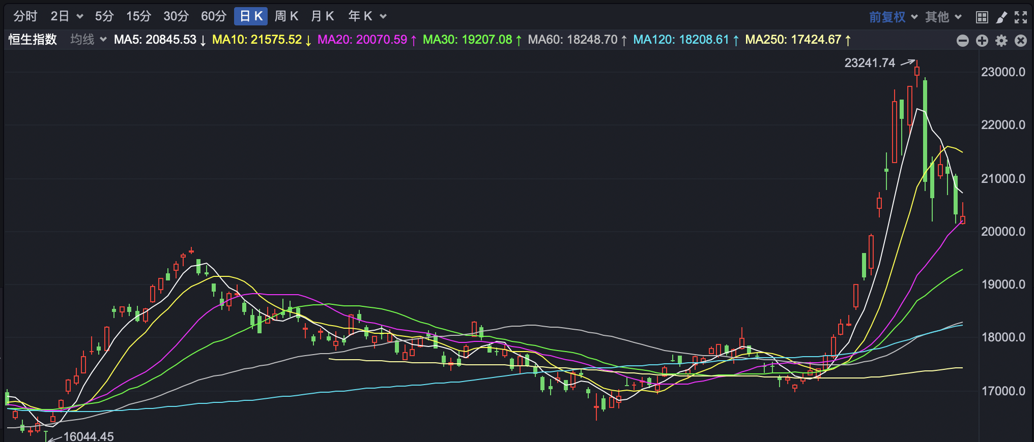The width and height of the screenshot is (1034, 442).
Task: Open the 其他 options dropdown
Action: 943,17
